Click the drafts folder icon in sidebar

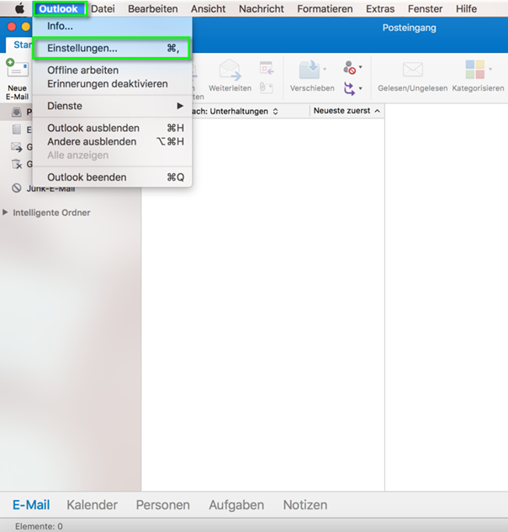(x=16, y=129)
